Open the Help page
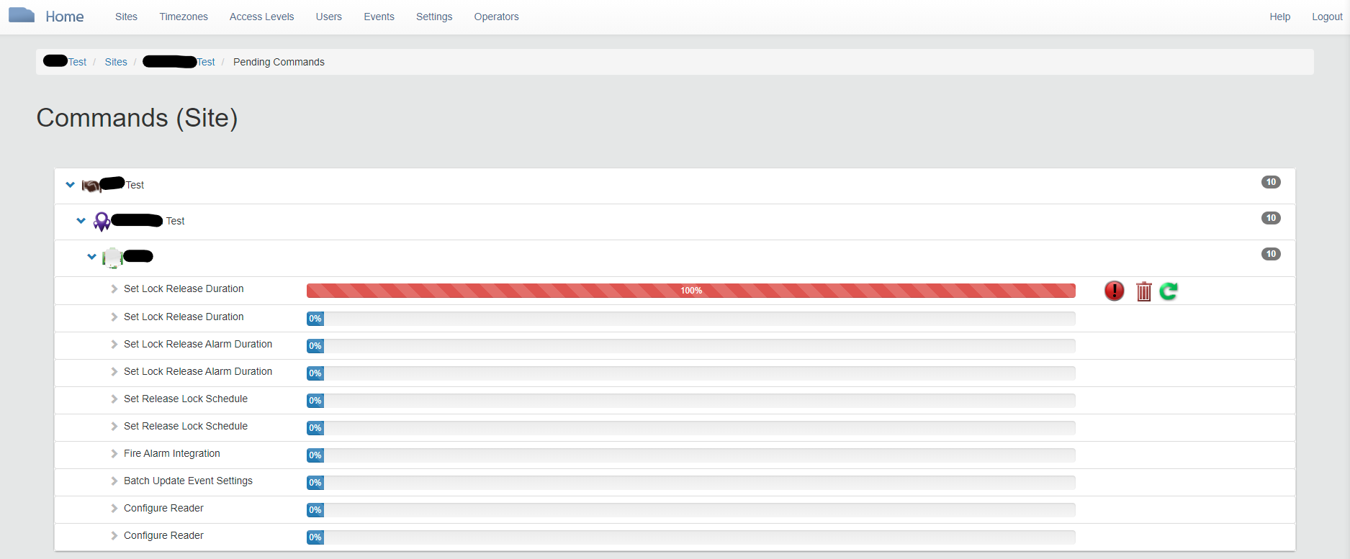 click(1279, 17)
